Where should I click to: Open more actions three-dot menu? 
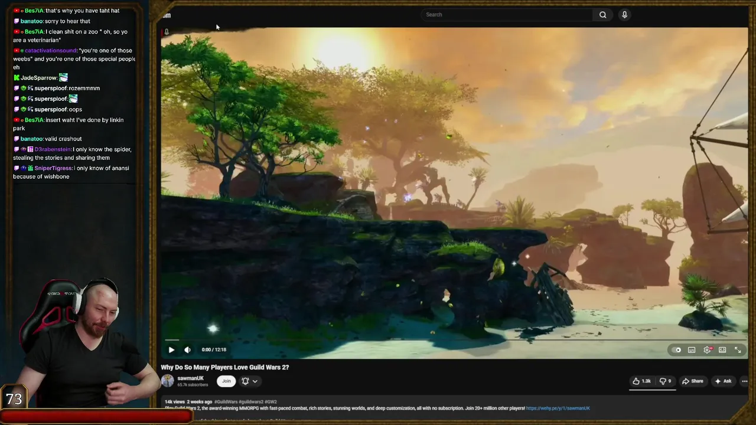coord(744,381)
